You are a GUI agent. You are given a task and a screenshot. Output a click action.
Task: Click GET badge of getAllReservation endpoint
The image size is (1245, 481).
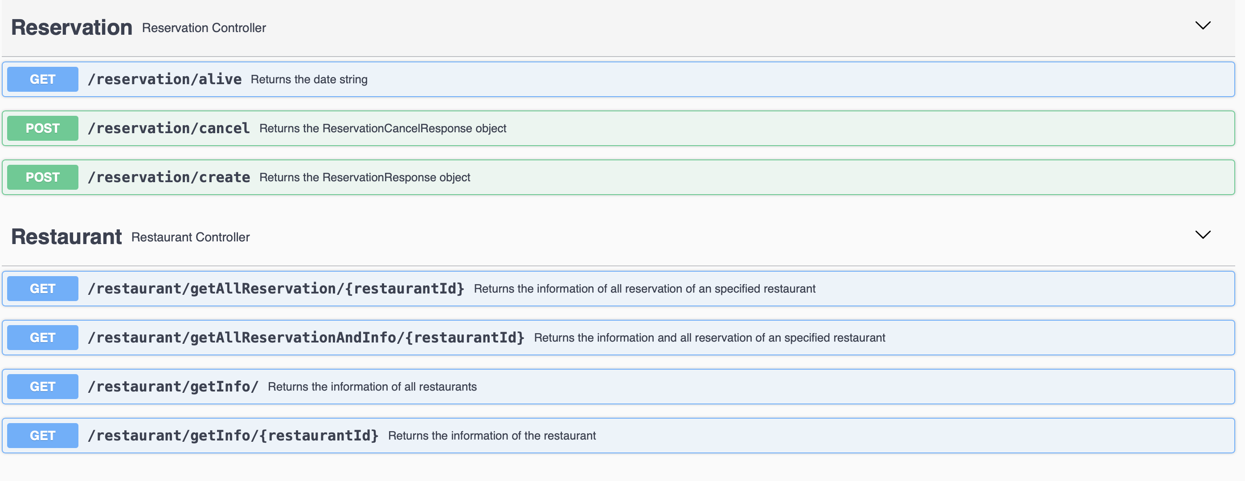42,289
